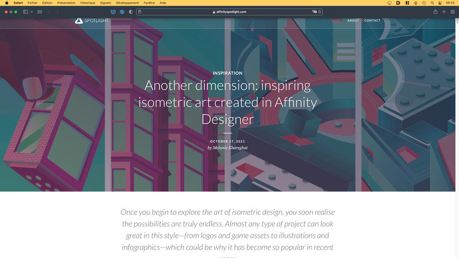Go forward to the next page

pos(57,12)
